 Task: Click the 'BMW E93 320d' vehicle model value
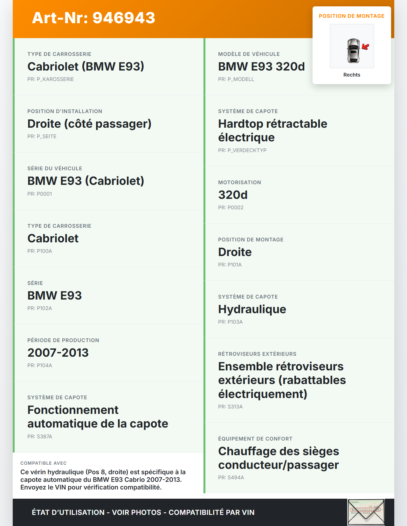(261, 66)
